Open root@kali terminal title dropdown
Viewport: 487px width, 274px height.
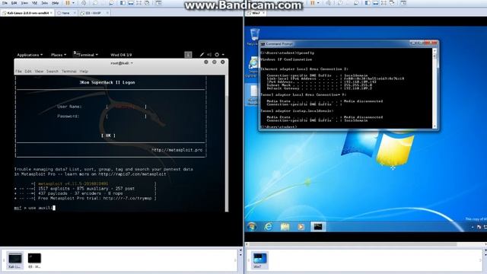(122, 63)
